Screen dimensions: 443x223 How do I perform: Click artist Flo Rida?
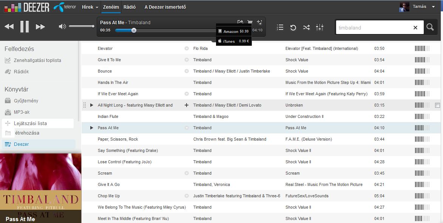click(200, 48)
